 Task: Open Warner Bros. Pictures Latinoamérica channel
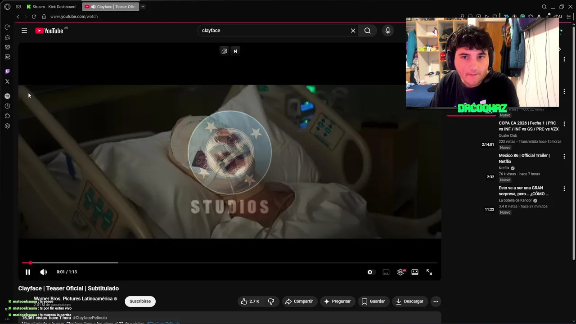[x=73, y=299]
